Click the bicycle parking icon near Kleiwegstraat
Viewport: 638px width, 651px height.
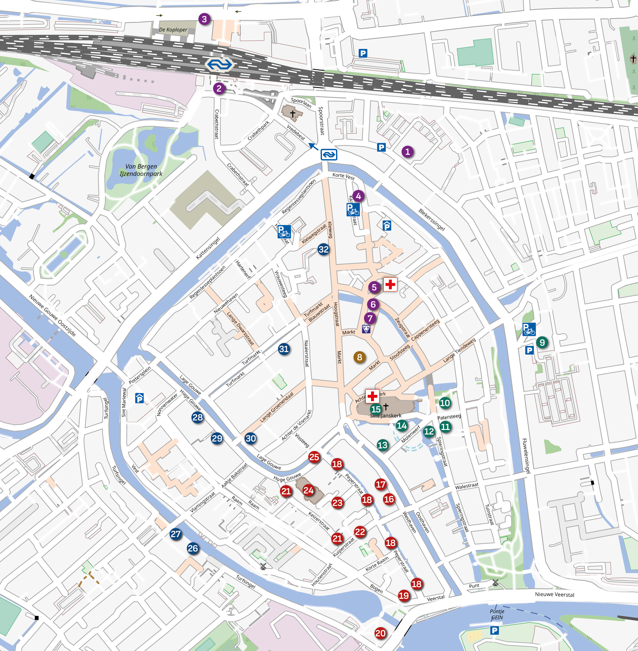coord(284,231)
